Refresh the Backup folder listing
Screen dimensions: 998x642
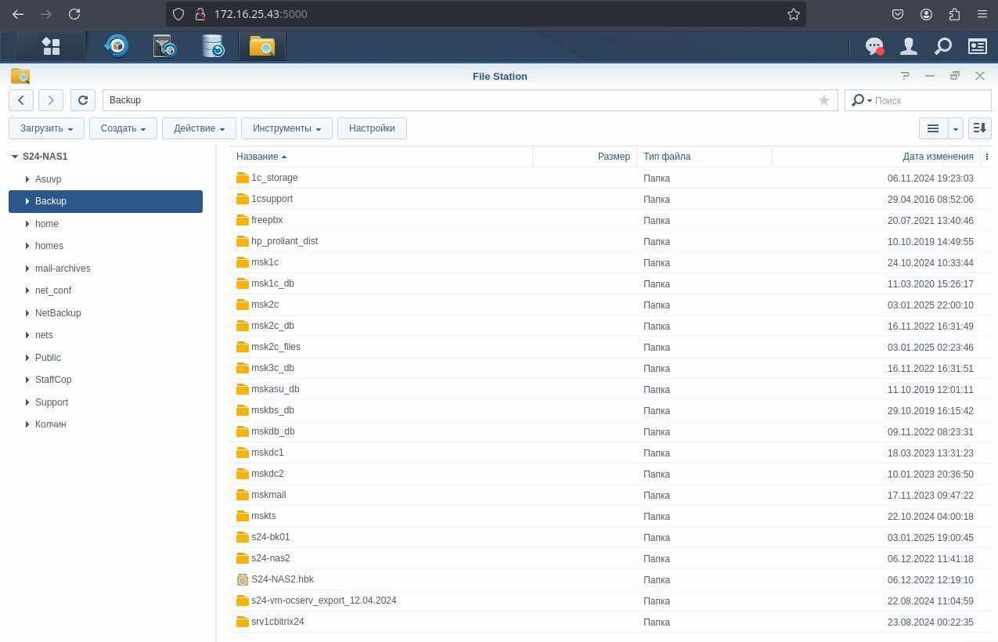pyautogui.click(x=83, y=100)
